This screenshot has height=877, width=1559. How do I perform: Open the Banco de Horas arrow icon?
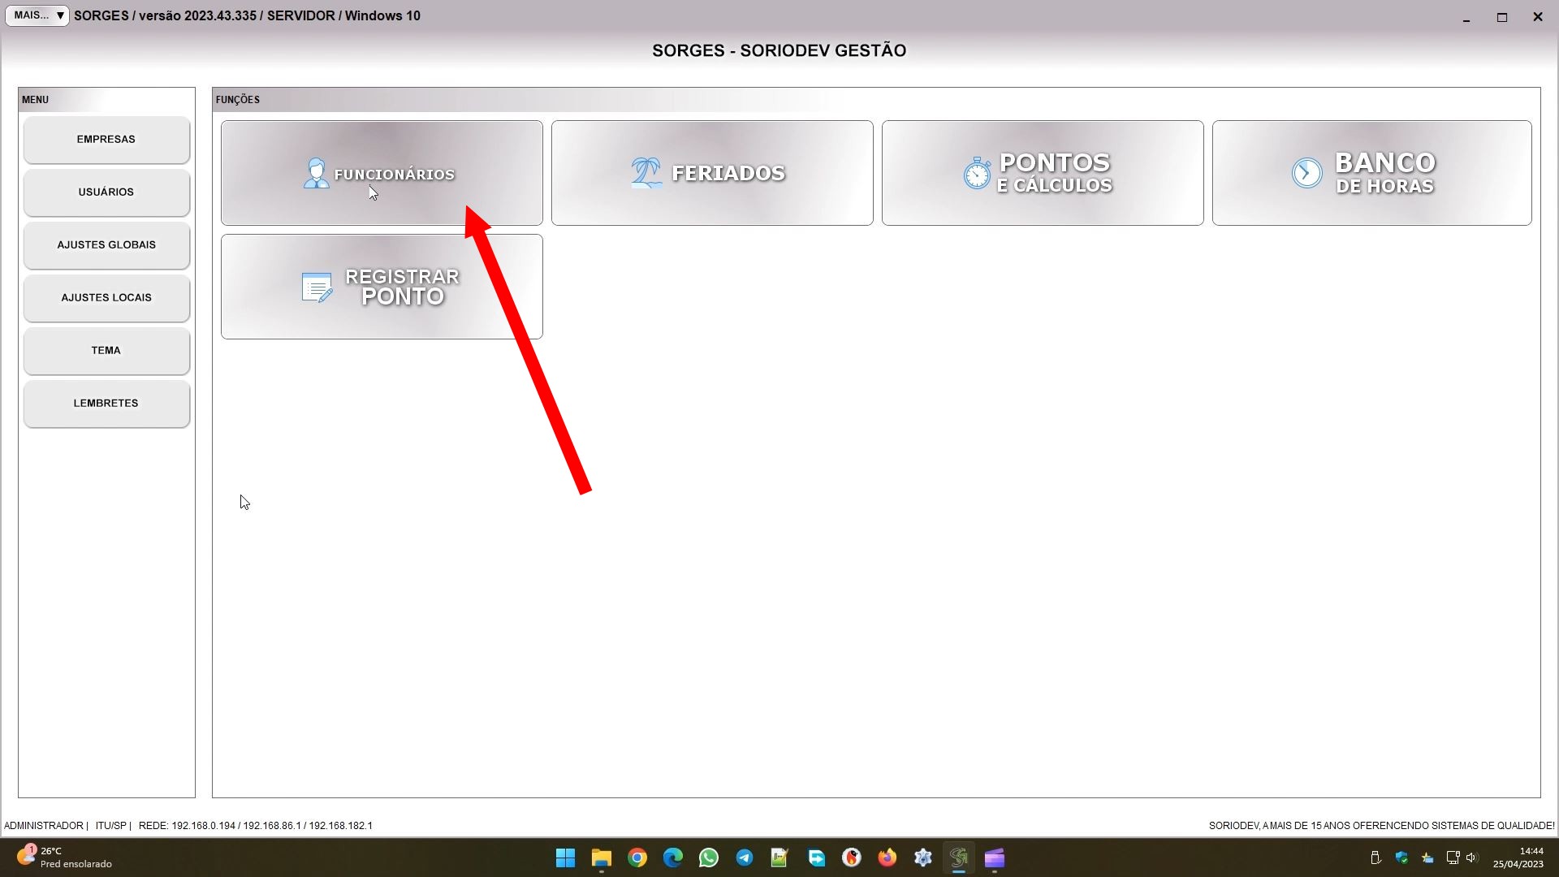pos(1306,173)
